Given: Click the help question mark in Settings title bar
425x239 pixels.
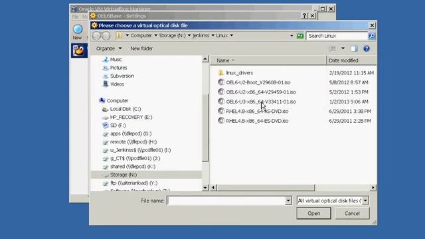Looking at the screenshot, I should tap(305, 16).
